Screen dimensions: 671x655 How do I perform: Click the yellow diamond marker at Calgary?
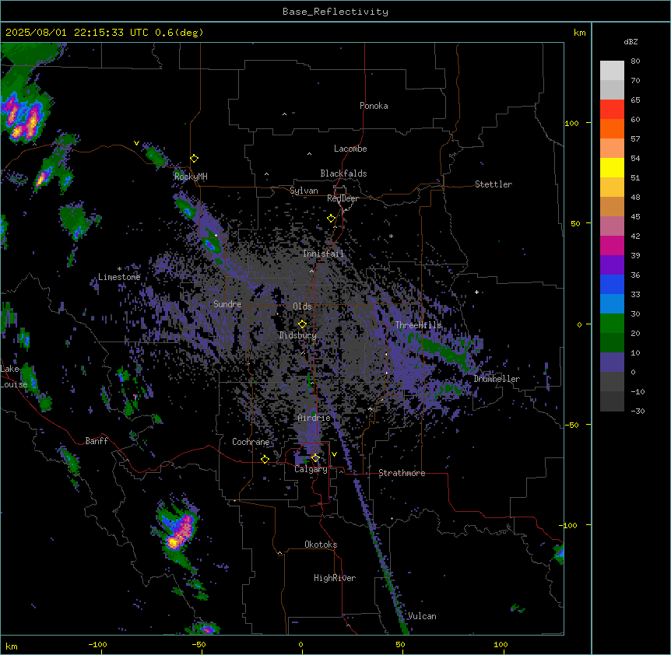(315, 458)
